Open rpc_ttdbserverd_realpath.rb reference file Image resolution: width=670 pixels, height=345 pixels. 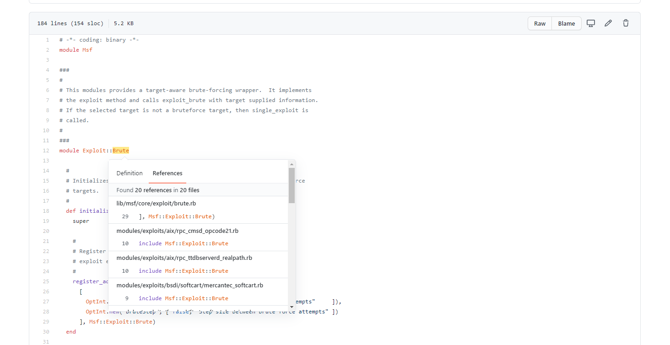pos(184,258)
